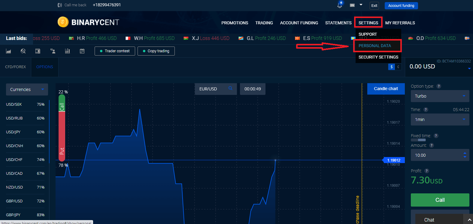Select NZD/USD 71% currency pair

25,187
